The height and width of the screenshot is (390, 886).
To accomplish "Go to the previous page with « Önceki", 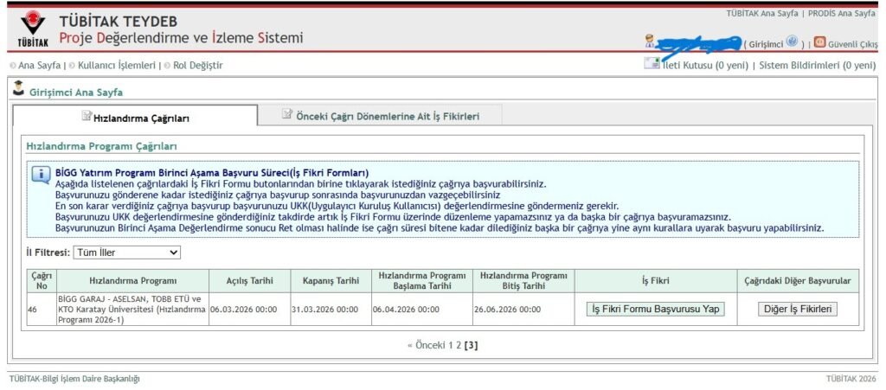I will (426, 346).
